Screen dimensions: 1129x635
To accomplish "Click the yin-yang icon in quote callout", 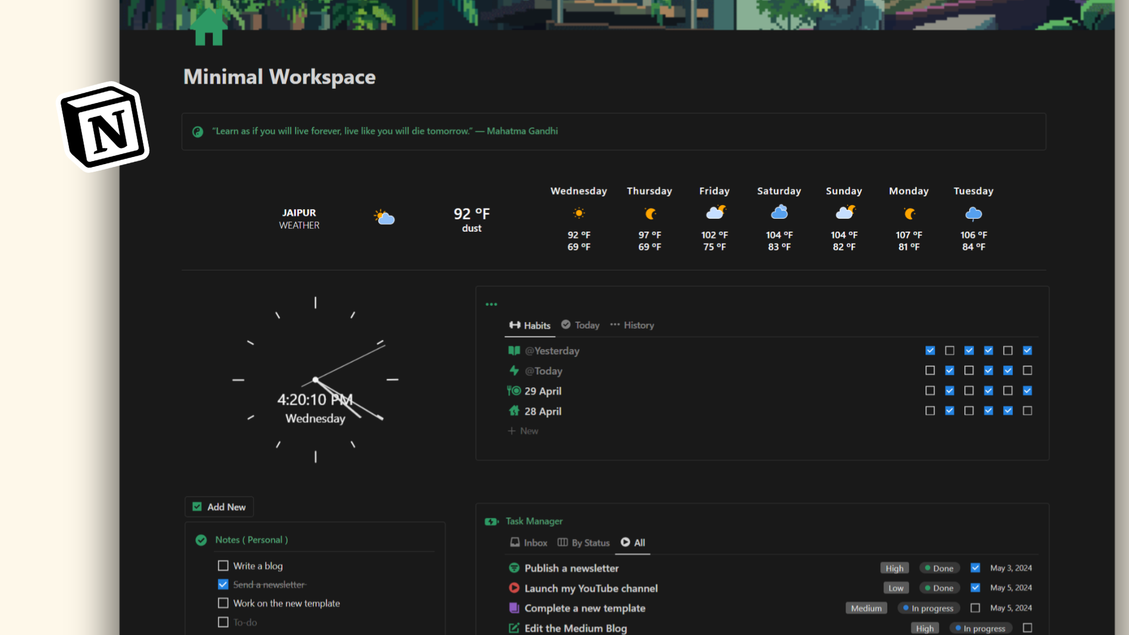I will [198, 132].
